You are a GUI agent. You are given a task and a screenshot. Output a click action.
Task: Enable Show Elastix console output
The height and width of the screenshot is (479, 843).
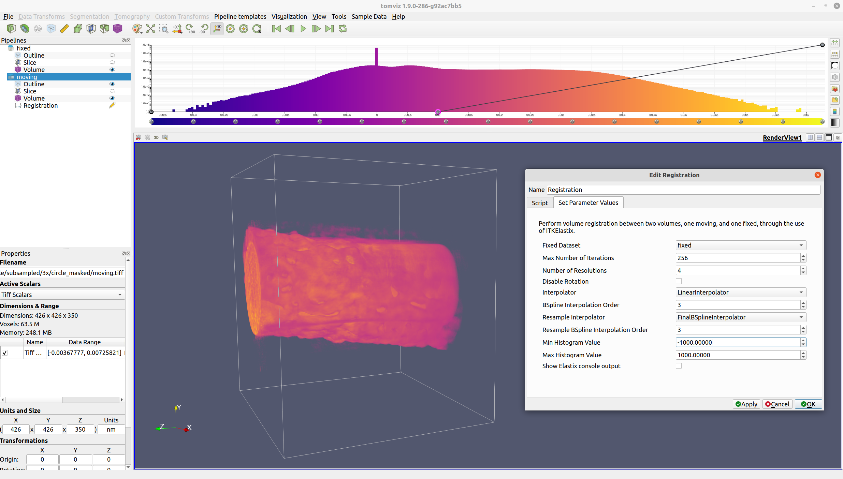click(679, 366)
